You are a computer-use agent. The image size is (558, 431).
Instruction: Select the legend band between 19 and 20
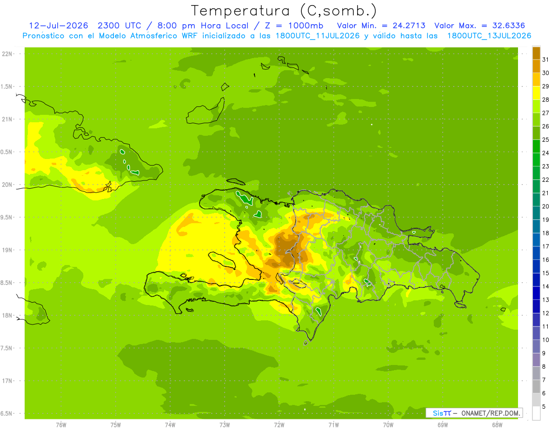[x=536, y=213]
